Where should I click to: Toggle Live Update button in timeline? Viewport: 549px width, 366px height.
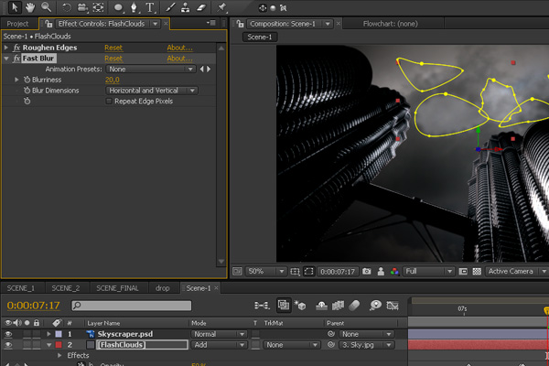284,305
